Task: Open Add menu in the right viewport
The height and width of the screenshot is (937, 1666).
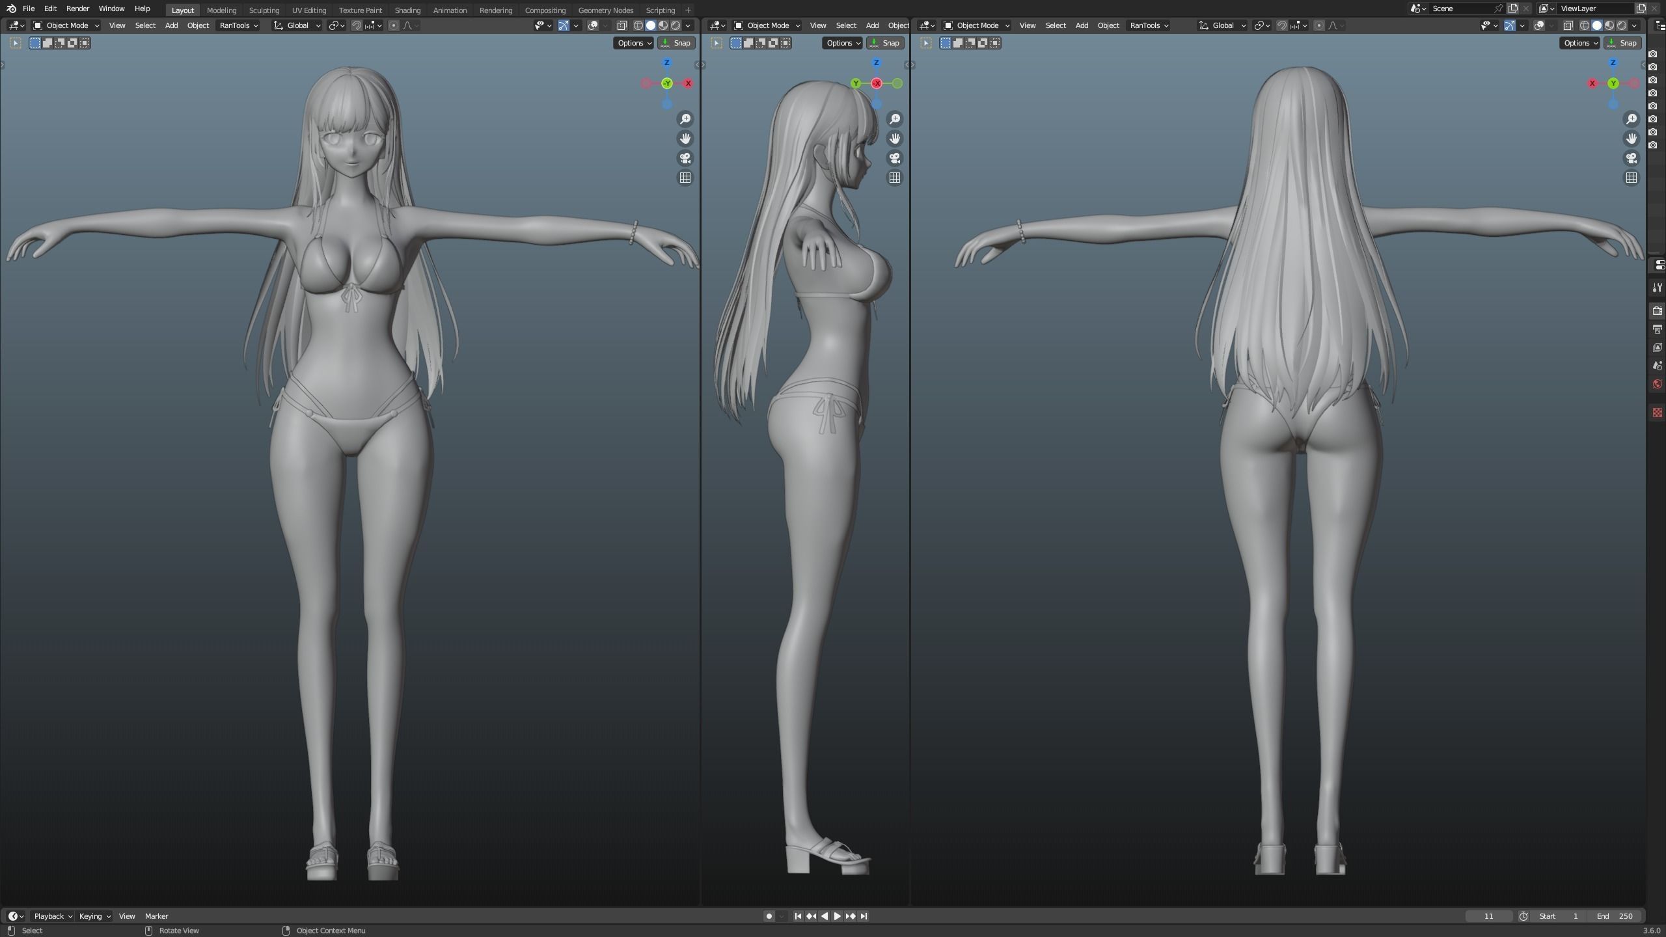Action: pos(1082,25)
